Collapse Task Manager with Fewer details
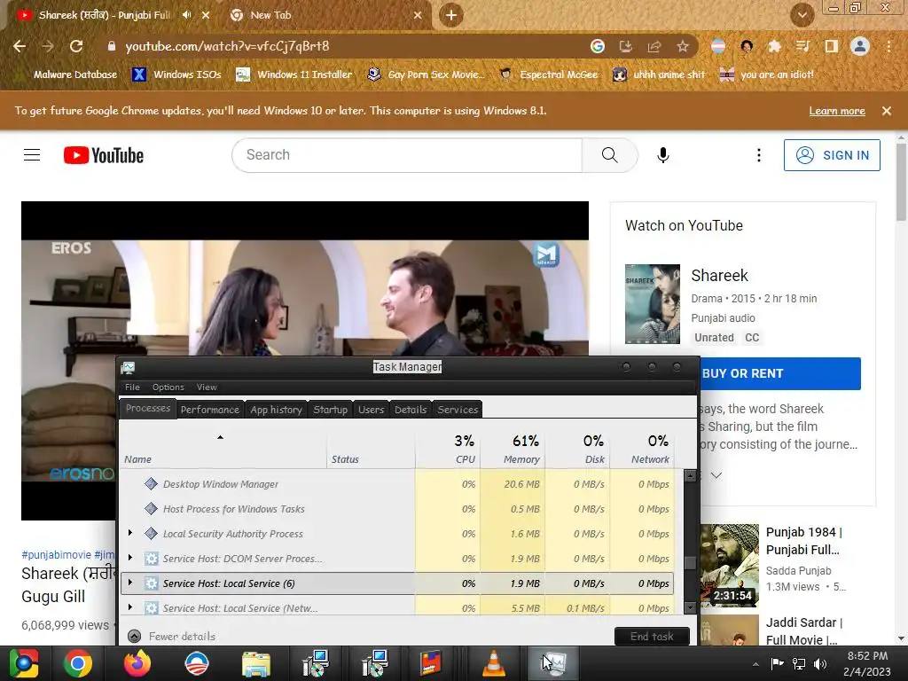908x681 pixels. pos(171,636)
